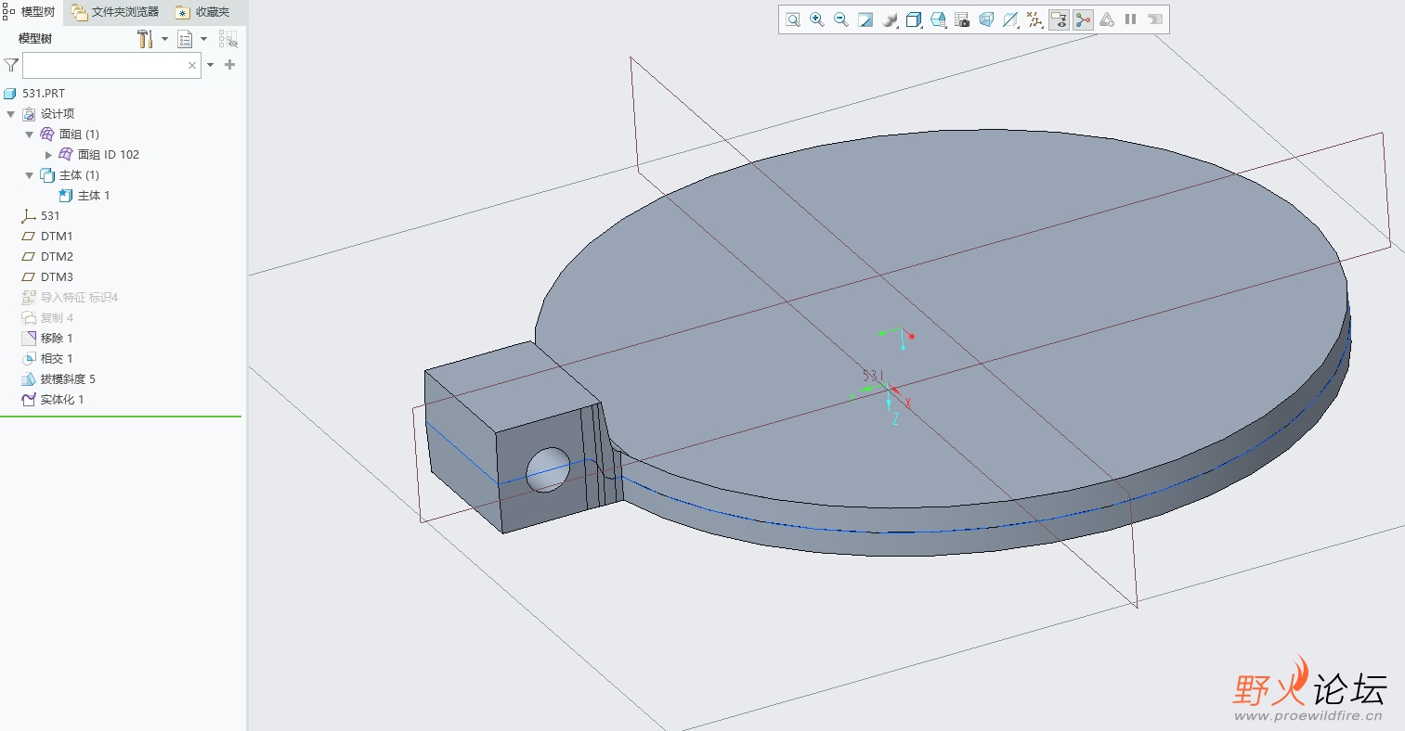Open the shaded-spheres Display Style icon
The width and height of the screenshot is (1405, 731).
890,19
